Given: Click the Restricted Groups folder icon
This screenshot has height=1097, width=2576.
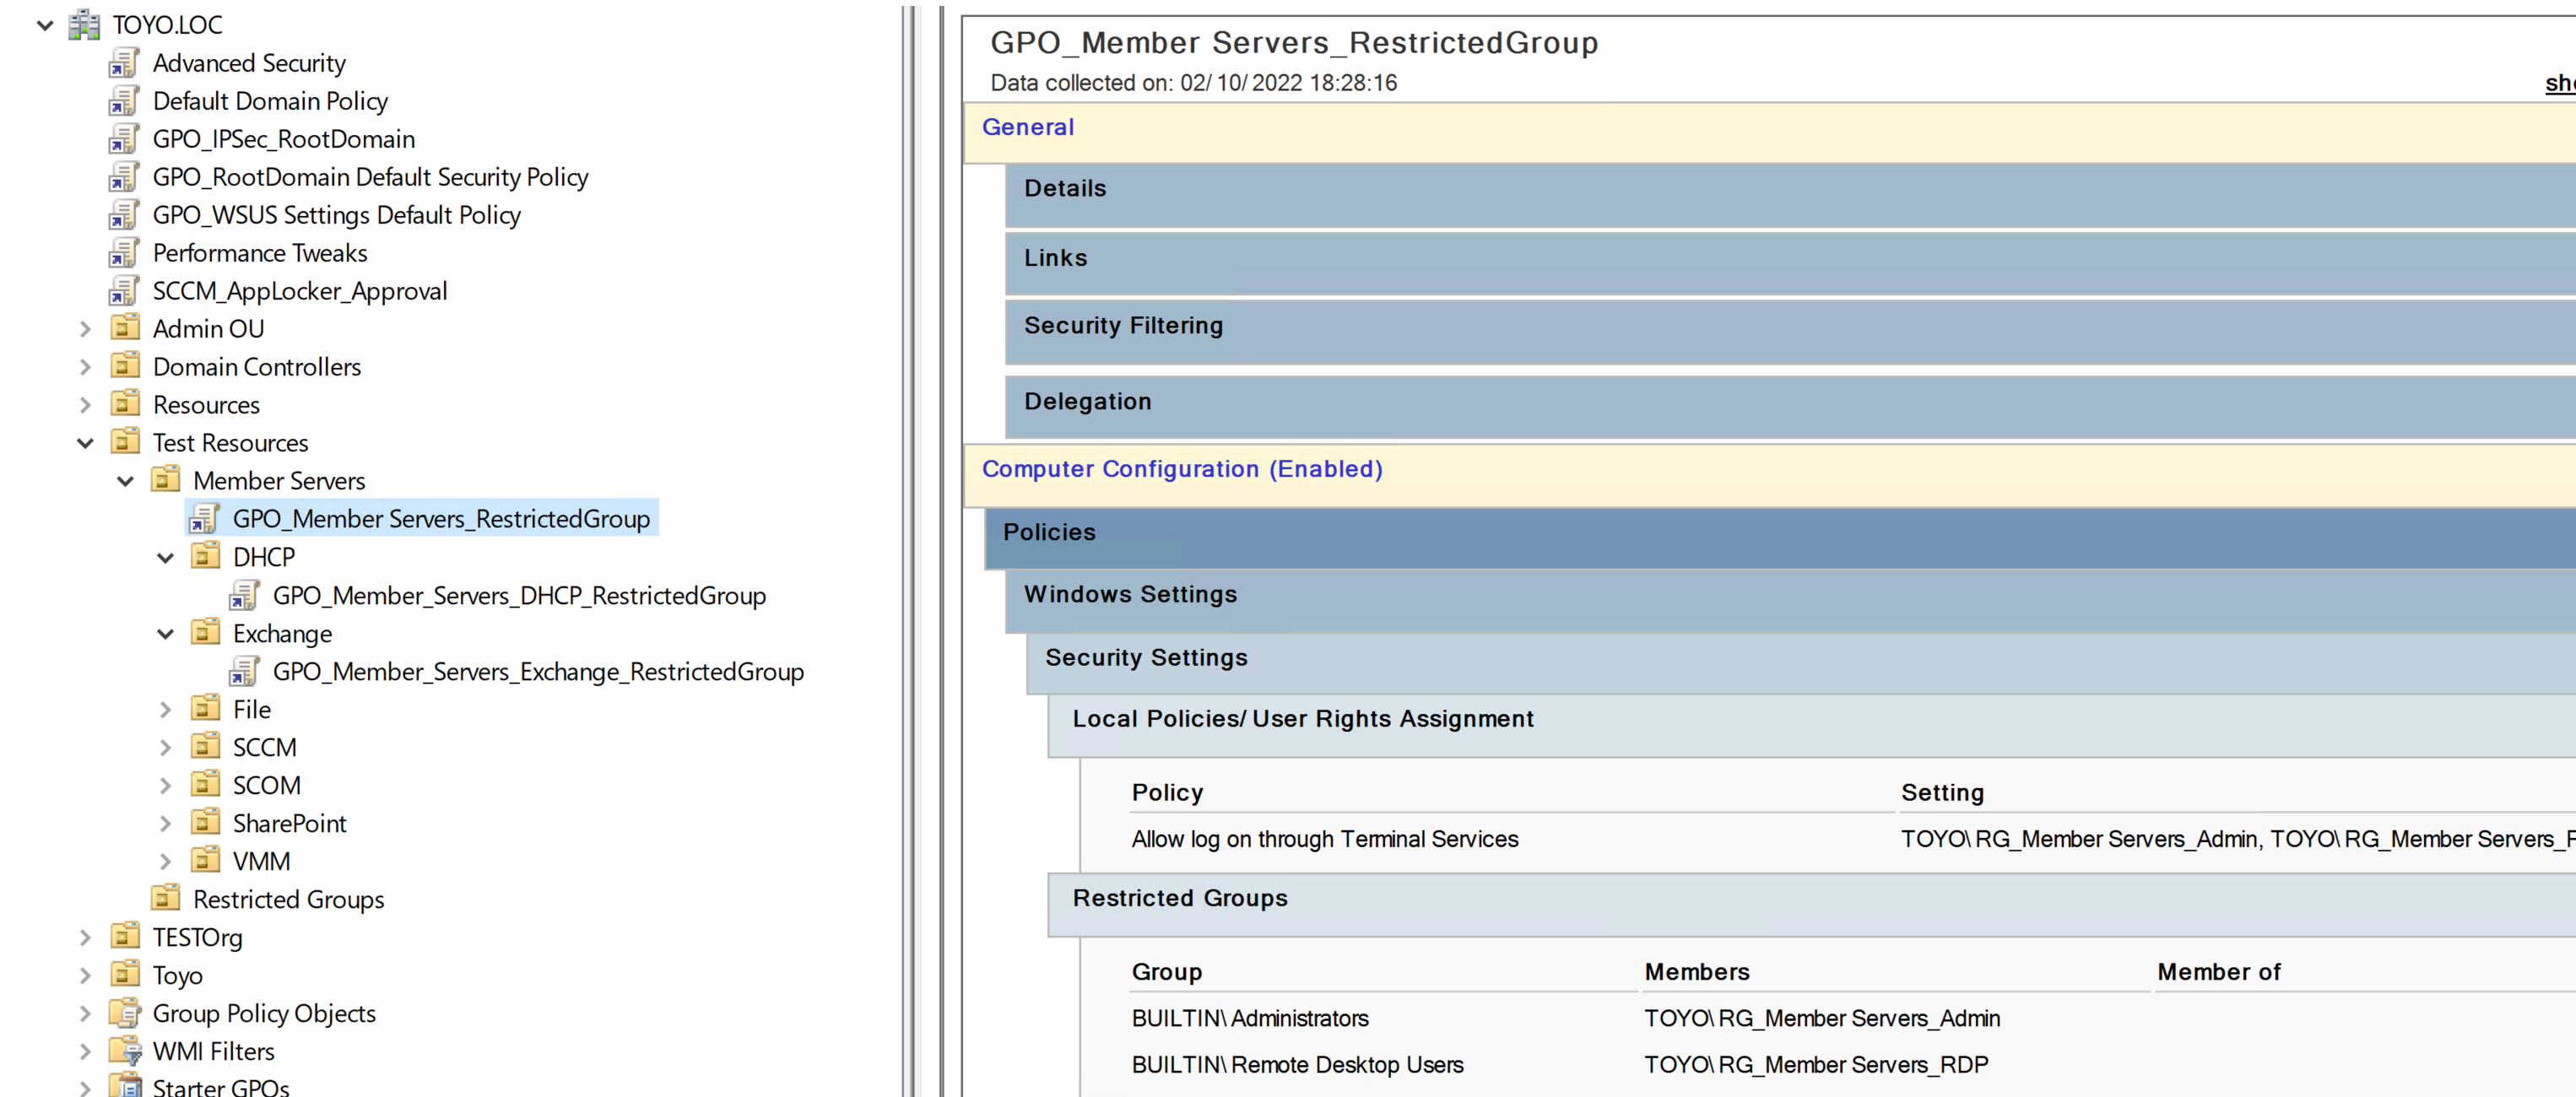Looking at the screenshot, I should click(166, 898).
